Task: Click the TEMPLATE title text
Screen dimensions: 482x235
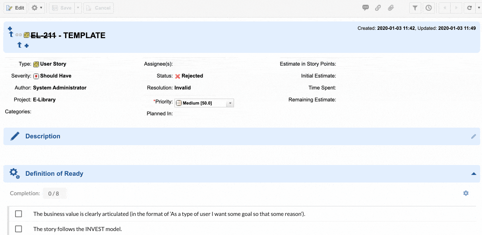Action: [x=84, y=35]
